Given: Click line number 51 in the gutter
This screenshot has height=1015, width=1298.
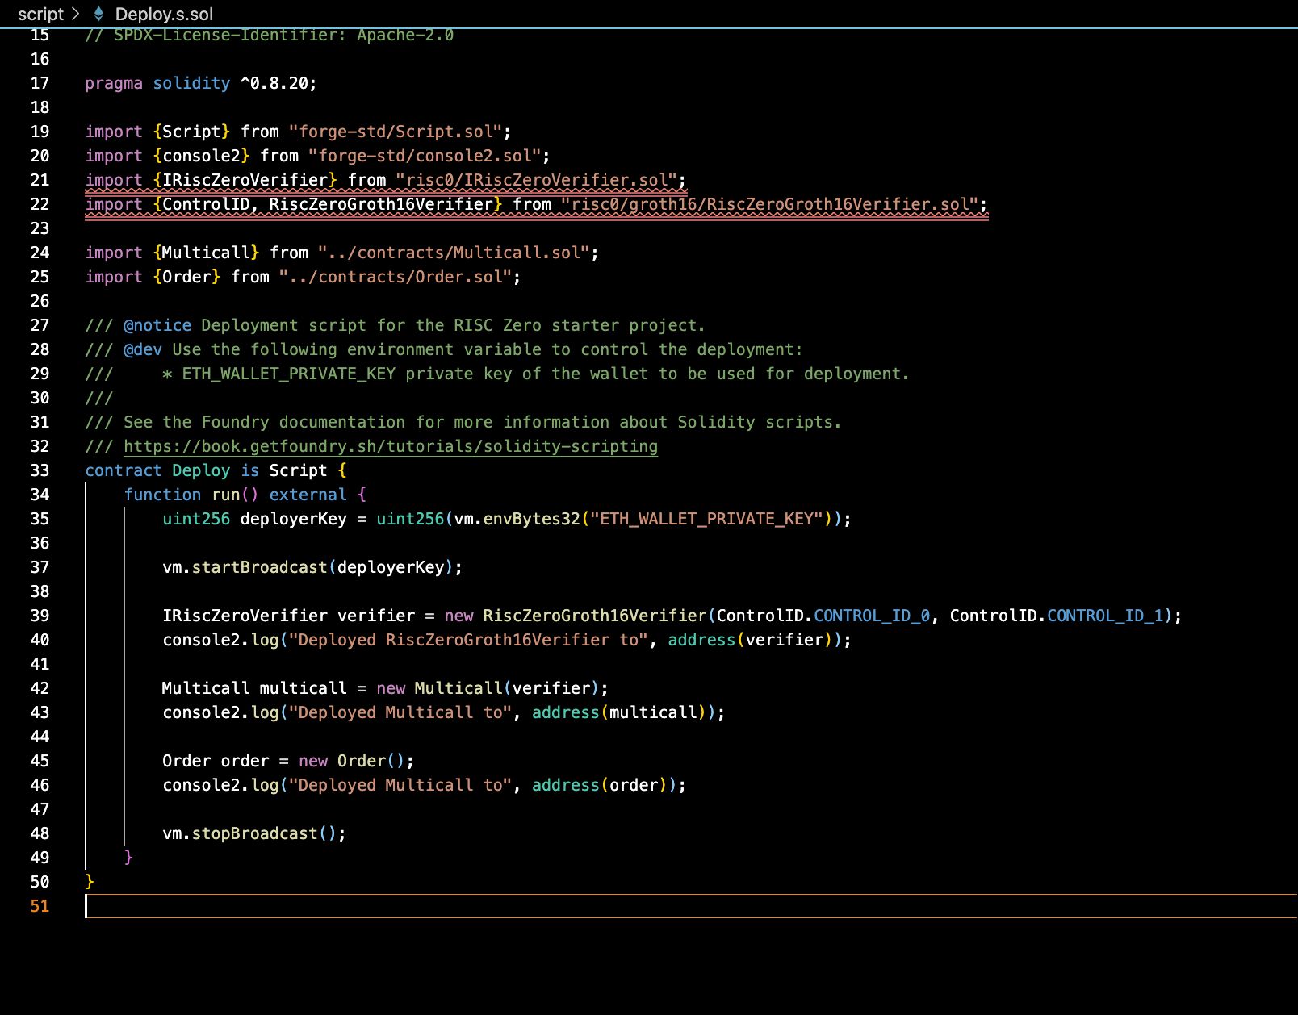Looking at the screenshot, I should (x=40, y=906).
